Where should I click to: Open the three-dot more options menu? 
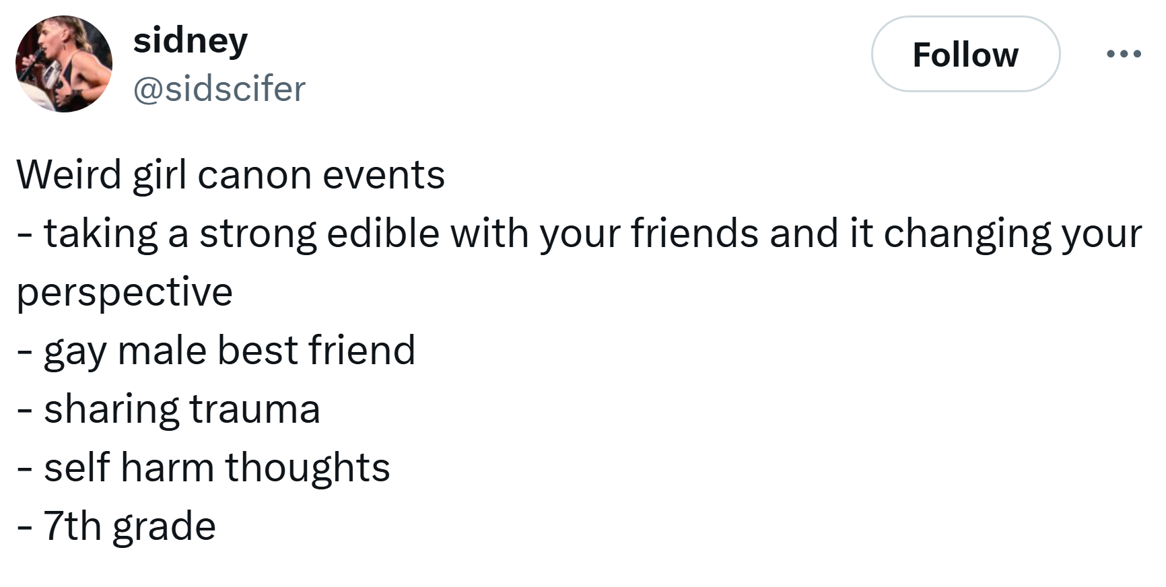pyautogui.click(x=1124, y=54)
